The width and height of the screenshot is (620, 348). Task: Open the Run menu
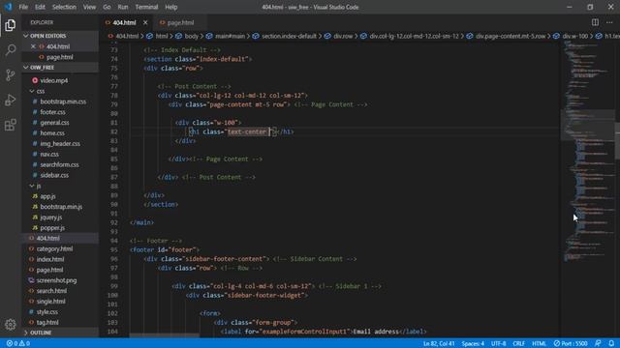pos(123,7)
